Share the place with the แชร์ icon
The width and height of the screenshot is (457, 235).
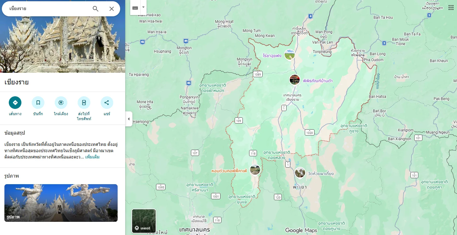(107, 103)
